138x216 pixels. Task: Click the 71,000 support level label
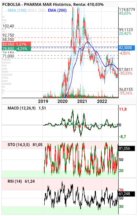[8, 56]
